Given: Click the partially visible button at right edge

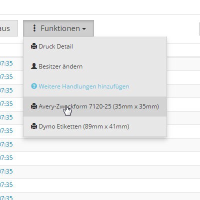Looking at the screenshot, I should [199, 29].
